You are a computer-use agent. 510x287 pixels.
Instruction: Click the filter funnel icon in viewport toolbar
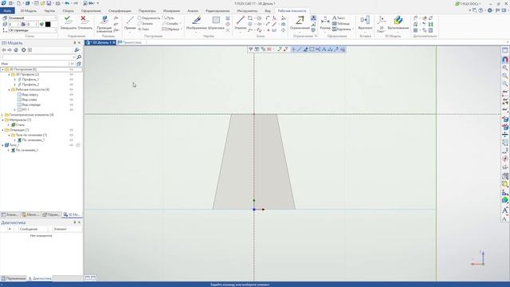point(250,49)
